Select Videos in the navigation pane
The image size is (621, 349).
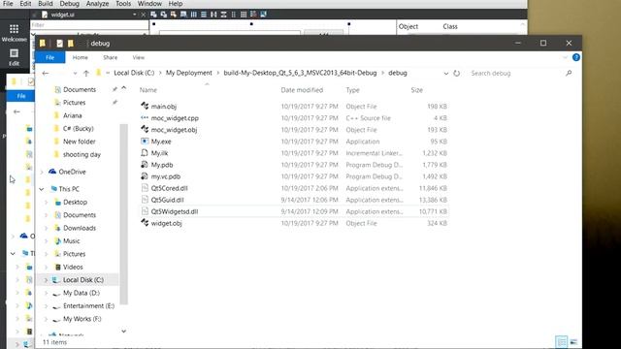click(73, 268)
